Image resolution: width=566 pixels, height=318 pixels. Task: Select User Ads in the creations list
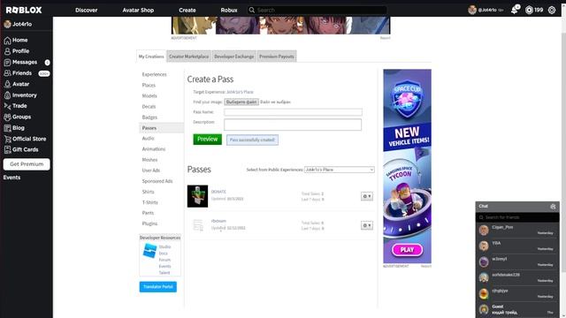click(x=151, y=170)
